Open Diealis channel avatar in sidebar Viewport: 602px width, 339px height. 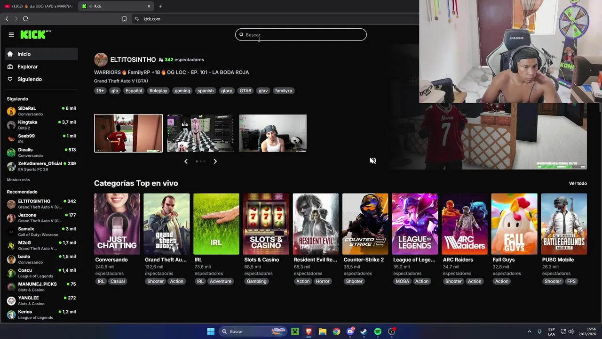click(11, 153)
